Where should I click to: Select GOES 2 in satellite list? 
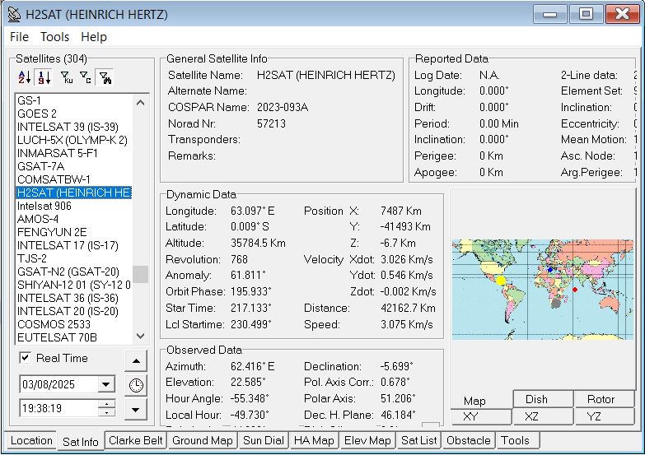[74, 114]
